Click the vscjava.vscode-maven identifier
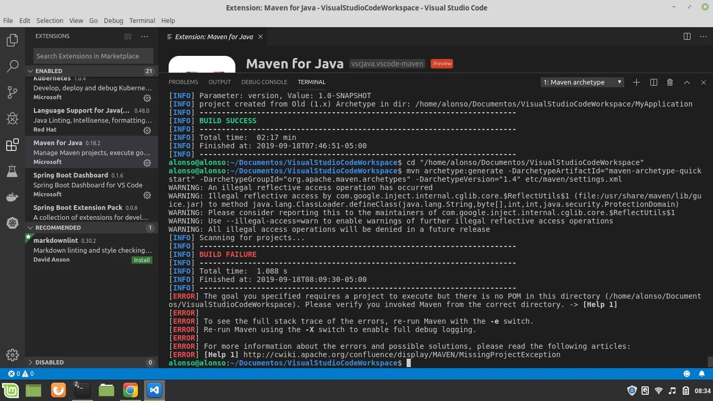Image resolution: width=713 pixels, height=401 pixels. pos(387,64)
